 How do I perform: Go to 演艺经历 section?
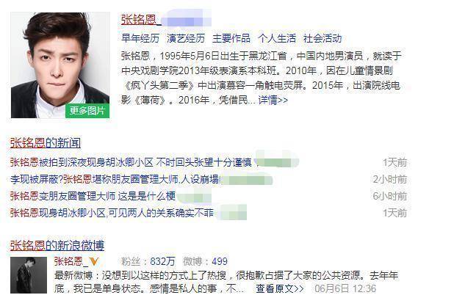186,38
